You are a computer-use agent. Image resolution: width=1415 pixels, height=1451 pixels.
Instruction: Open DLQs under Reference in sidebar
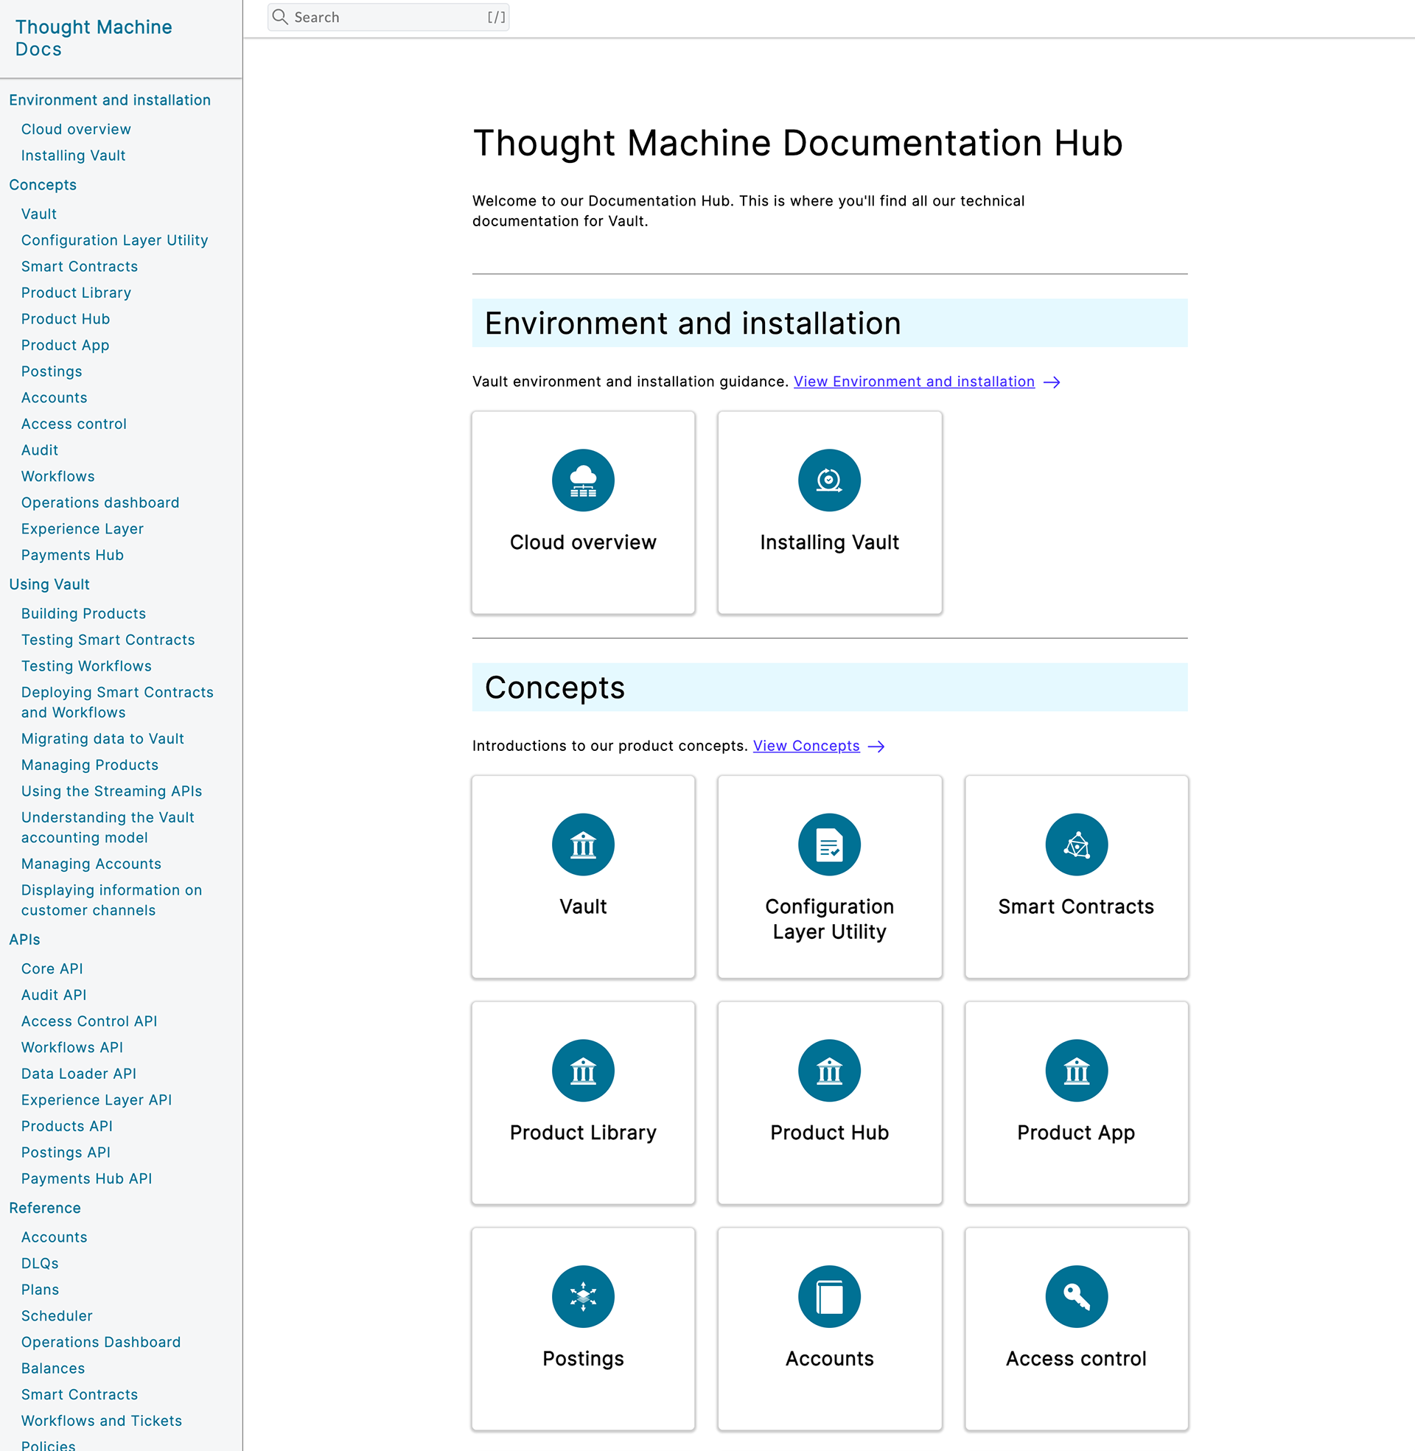[x=39, y=1264]
